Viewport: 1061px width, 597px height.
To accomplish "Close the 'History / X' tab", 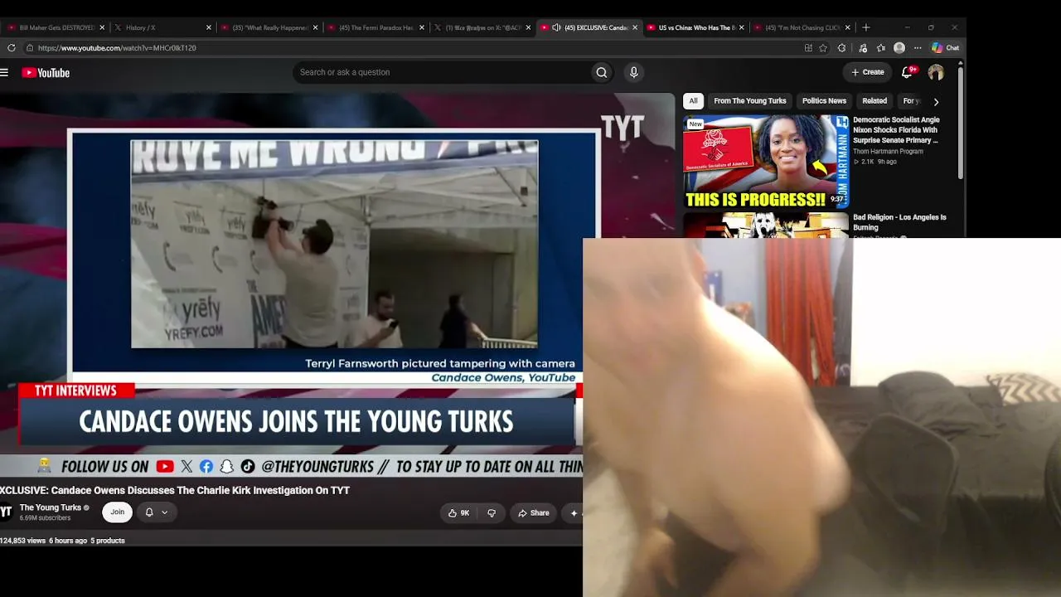I will 209,27.
